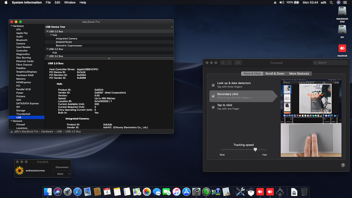Open FaceTime in the dock
The height and width of the screenshot is (198, 352).
166,192
